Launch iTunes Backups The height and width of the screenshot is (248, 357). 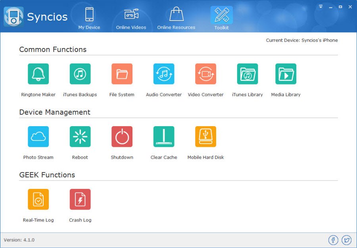[80, 74]
